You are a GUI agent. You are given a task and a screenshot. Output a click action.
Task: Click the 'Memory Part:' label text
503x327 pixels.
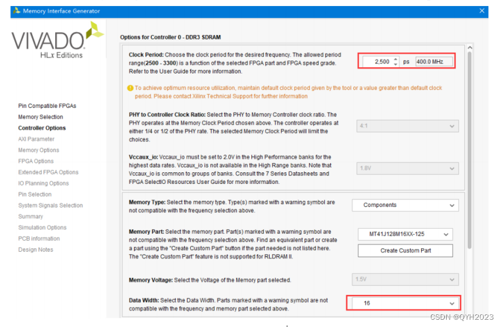point(146,232)
